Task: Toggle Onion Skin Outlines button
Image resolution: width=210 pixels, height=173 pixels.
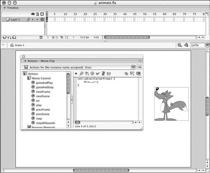Action: [57, 37]
